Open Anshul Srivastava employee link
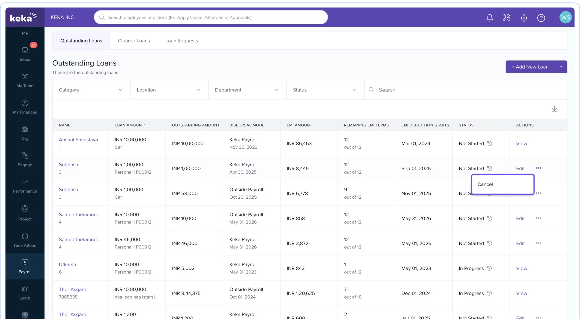This screenshot has width=580, height=319. 78,140
